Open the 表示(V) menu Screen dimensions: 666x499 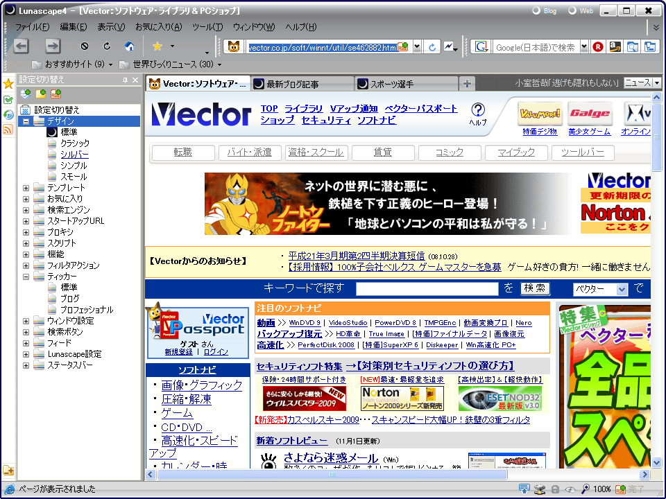(x=111, y=27)
